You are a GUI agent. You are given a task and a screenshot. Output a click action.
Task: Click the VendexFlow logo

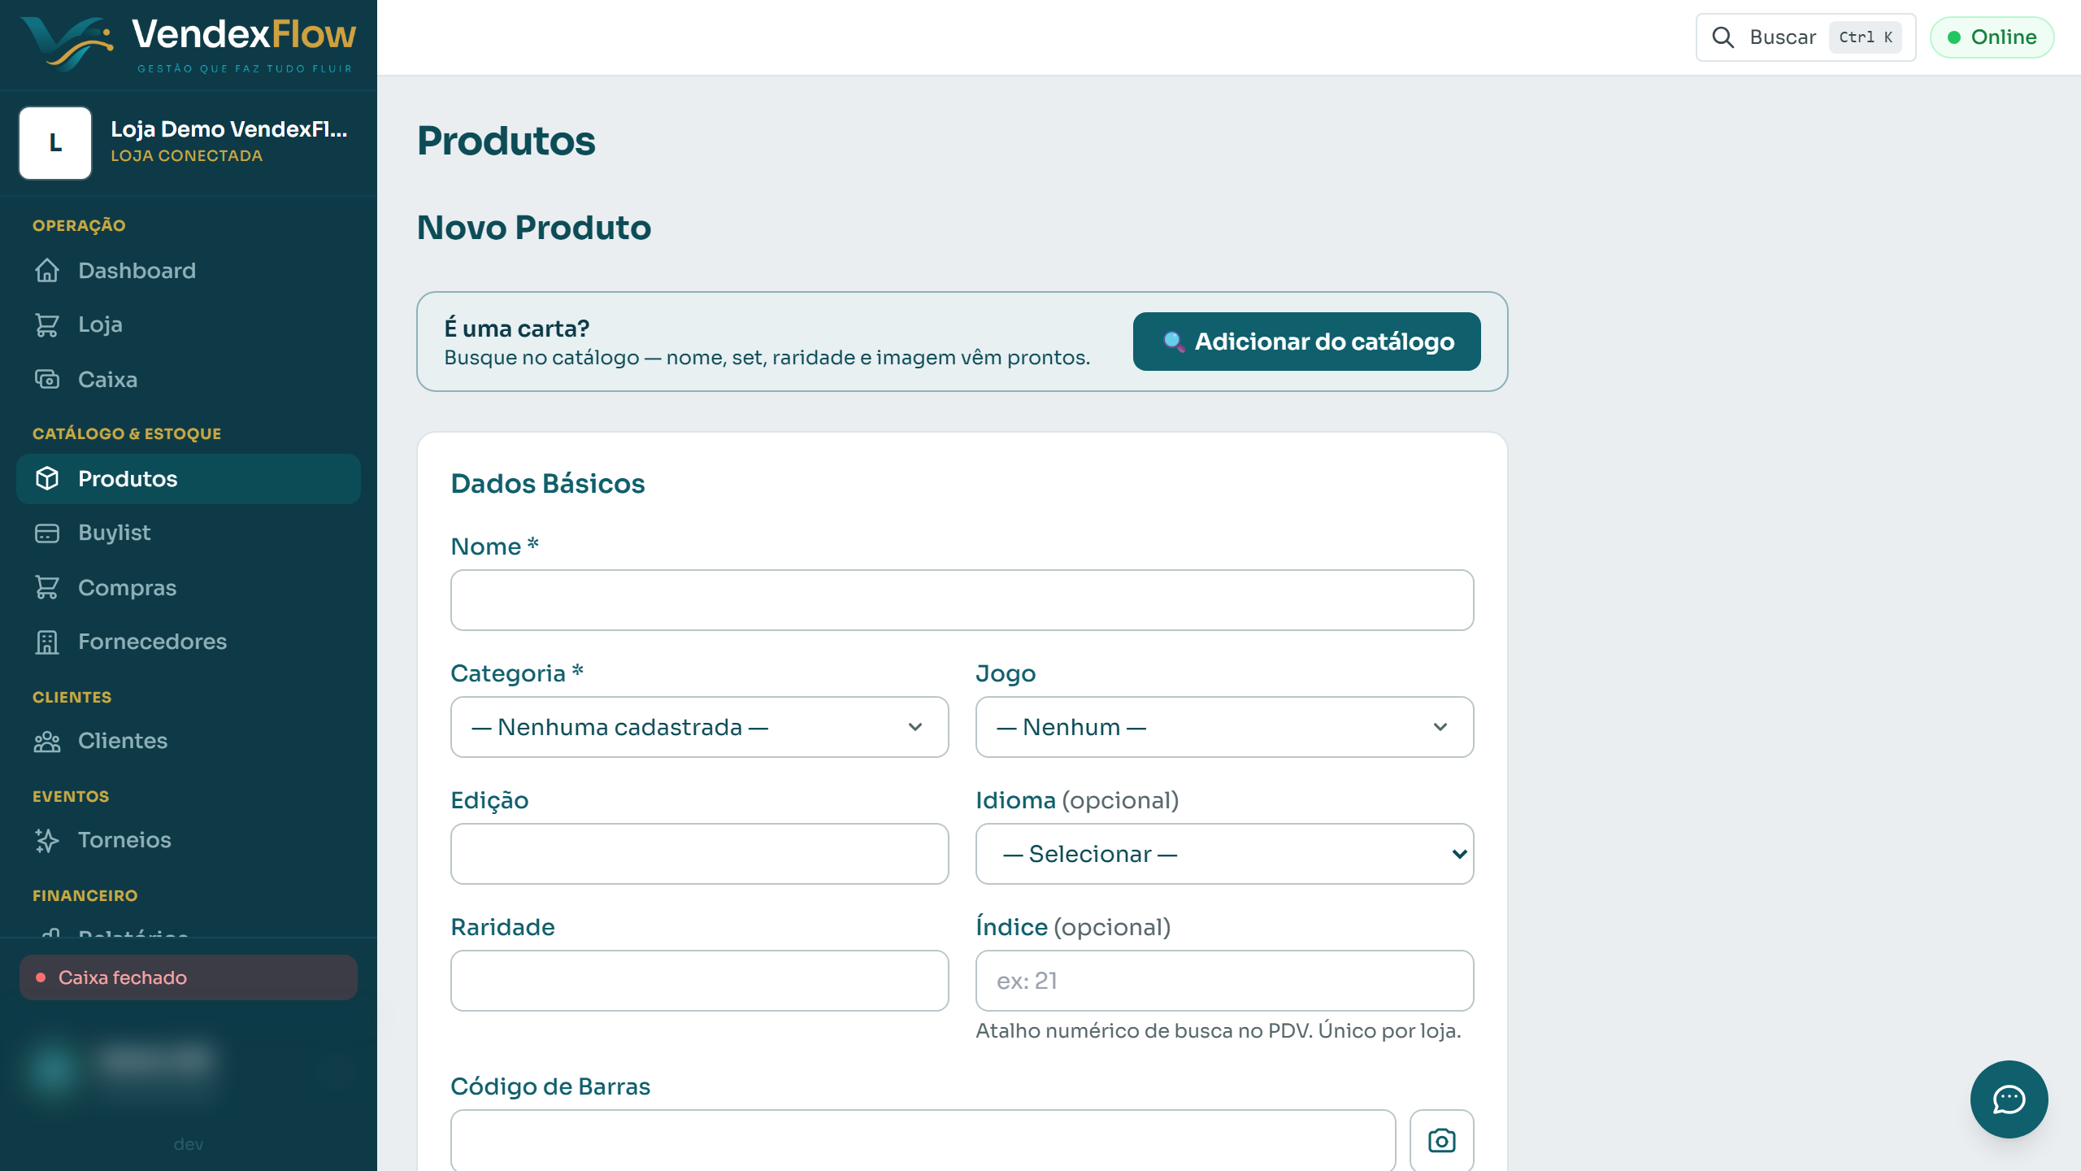(189, 44)
